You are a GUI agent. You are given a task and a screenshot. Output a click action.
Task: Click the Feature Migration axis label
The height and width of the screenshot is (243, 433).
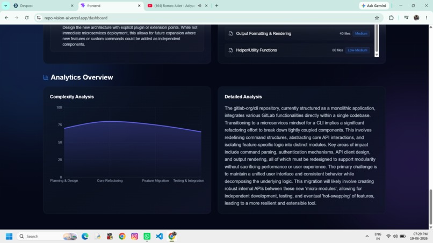(155, 181)
